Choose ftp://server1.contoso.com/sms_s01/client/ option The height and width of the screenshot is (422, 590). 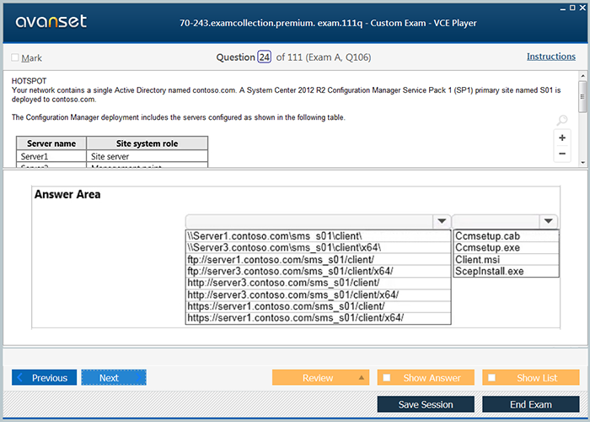click(318, 260)
